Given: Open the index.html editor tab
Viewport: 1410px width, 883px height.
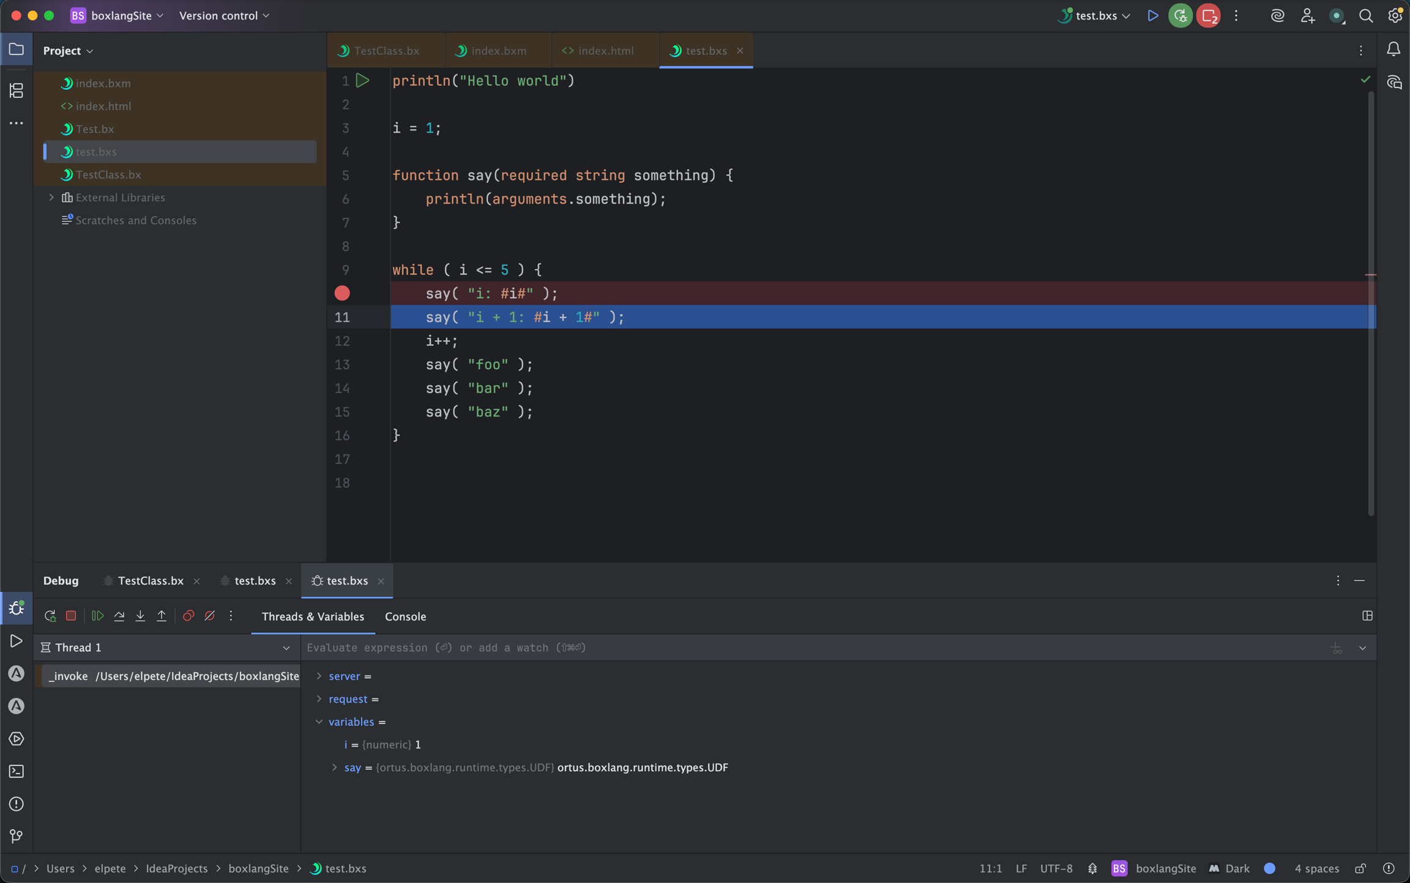Looking at the screenshot, I should point(605,51).
